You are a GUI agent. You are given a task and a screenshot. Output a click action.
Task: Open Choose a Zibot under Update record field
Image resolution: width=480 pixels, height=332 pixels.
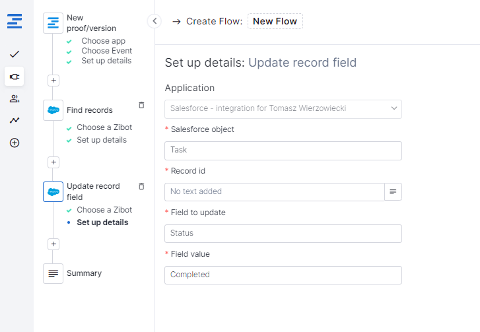pos(104,210)
